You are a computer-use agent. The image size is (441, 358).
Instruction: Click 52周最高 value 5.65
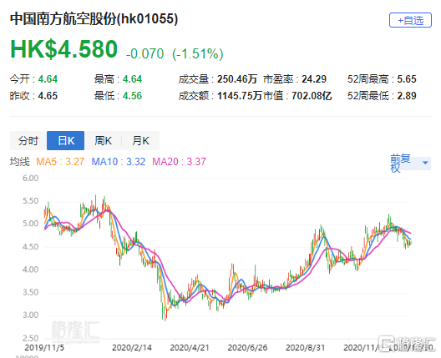(407, 79)
